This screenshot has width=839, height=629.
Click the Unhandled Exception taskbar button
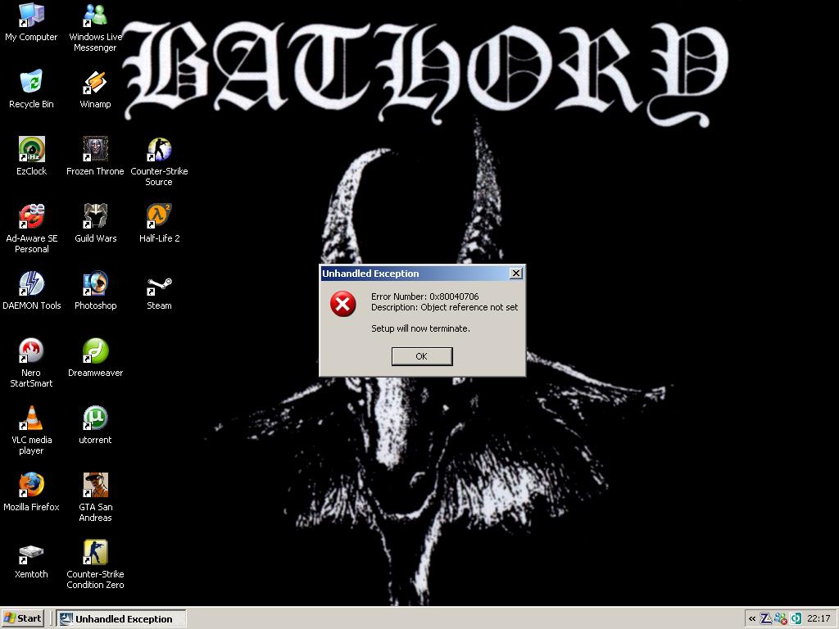pos(121,619)
